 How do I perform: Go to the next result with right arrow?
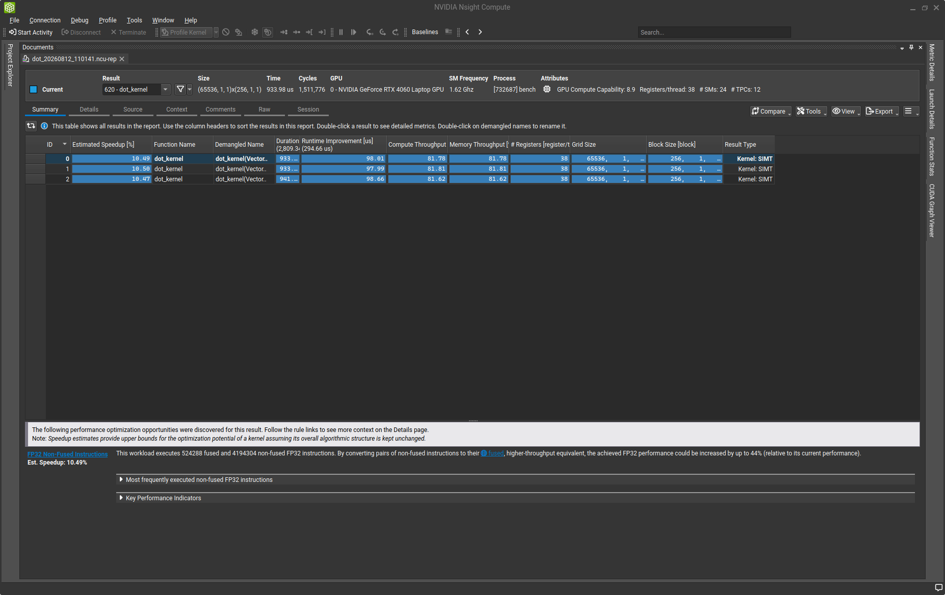click(480, 32)
